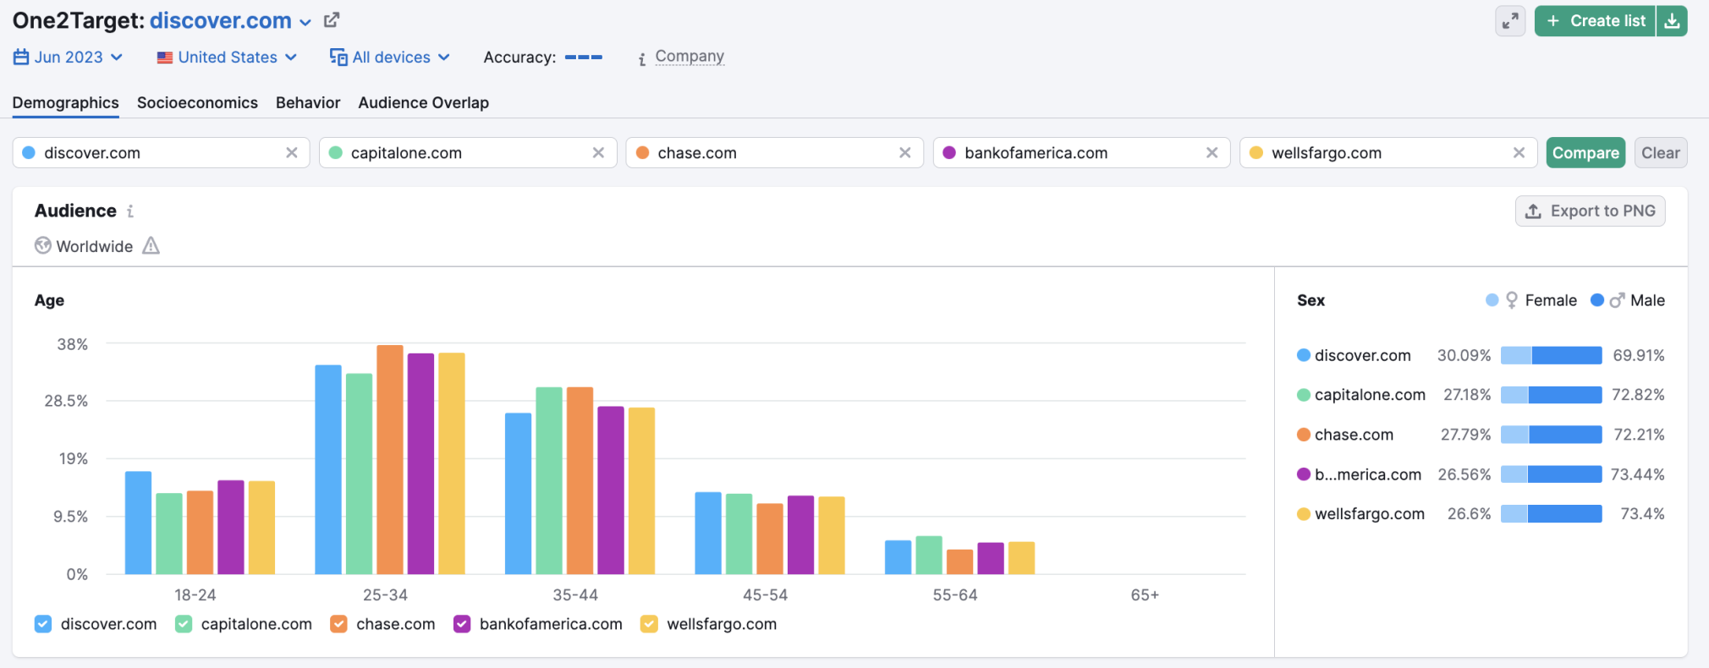Click the orange dot in chase.com field

[x=642, y=153]
